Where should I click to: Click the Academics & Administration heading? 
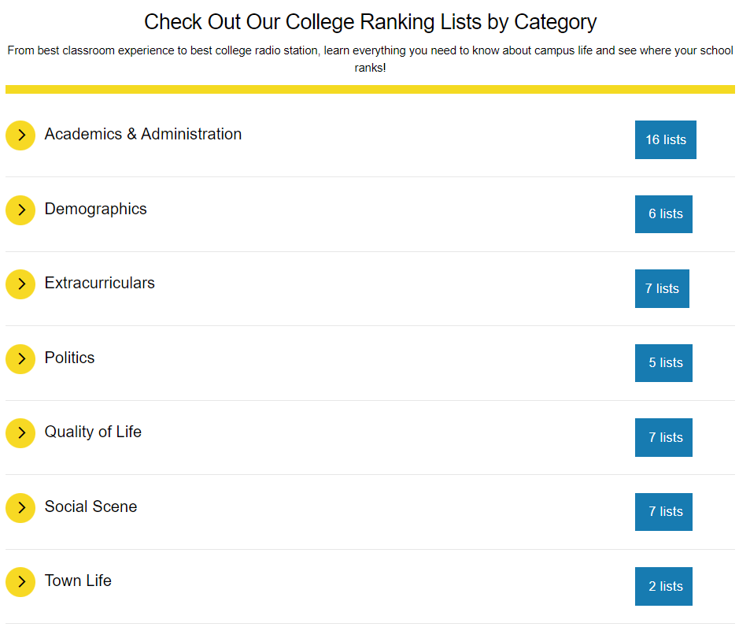[x=142, y=134]
